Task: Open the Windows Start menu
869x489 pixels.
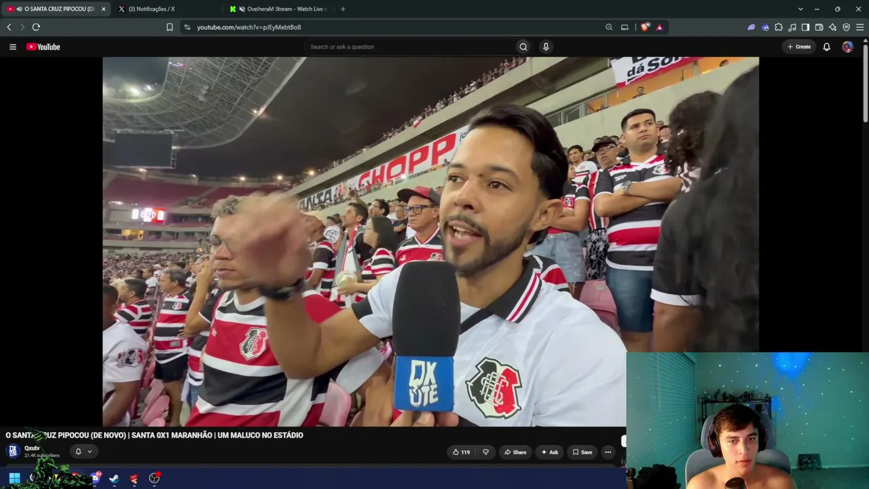Action: point(14,478)
